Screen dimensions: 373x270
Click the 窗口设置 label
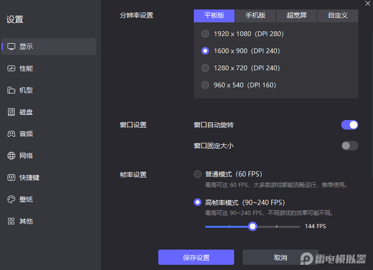pos(133,125)
